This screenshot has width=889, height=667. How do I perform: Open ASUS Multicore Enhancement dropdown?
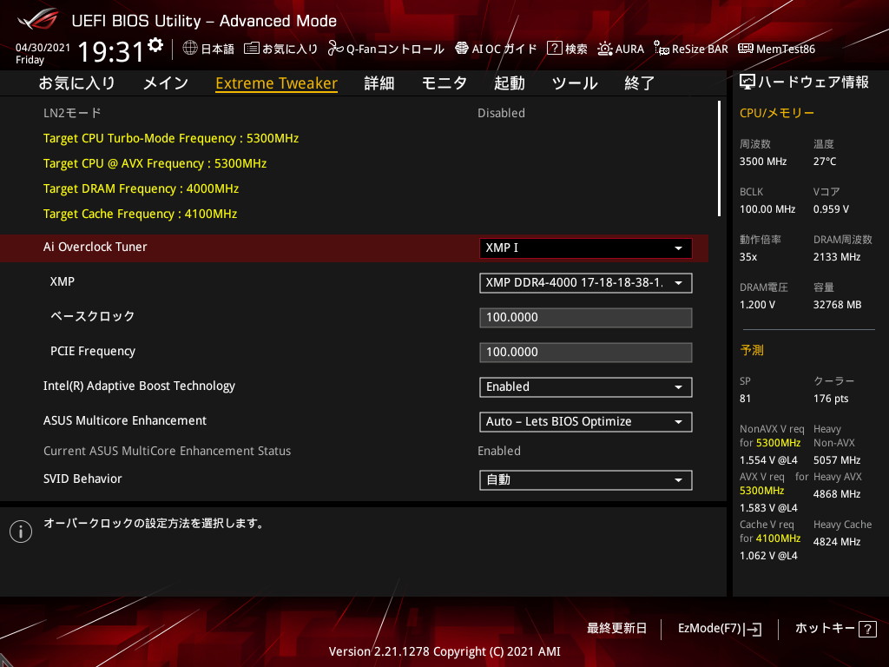(586, 422)
